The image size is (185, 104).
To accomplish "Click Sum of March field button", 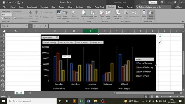I will coord(83,42).
